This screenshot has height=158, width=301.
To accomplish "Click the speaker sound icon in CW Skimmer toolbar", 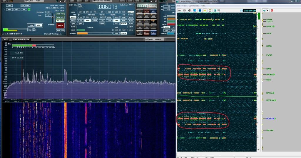I will 190,11.
